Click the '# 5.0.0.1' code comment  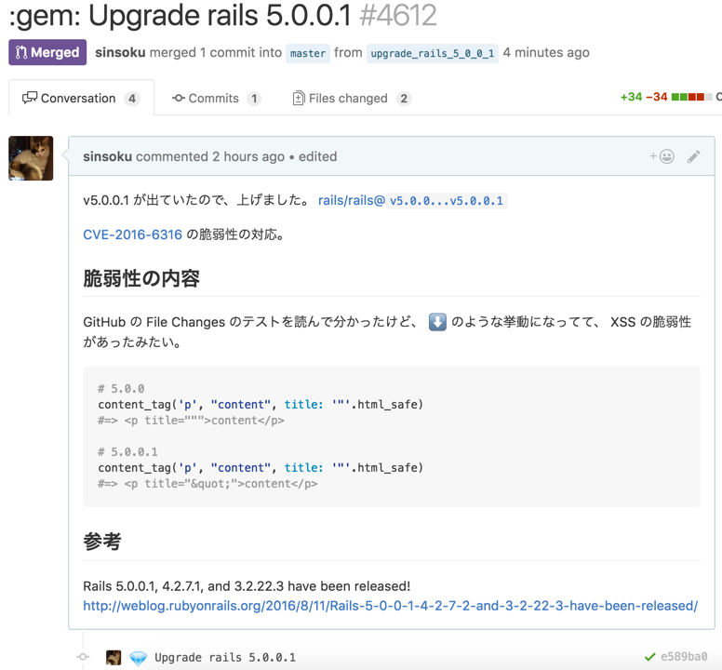pyautogui.click(x=127, y=451)
